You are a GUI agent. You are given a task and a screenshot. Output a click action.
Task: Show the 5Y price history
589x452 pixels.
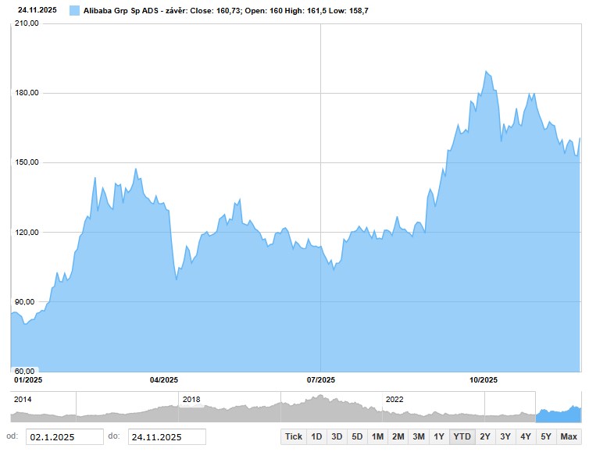(x=546, y=436)
